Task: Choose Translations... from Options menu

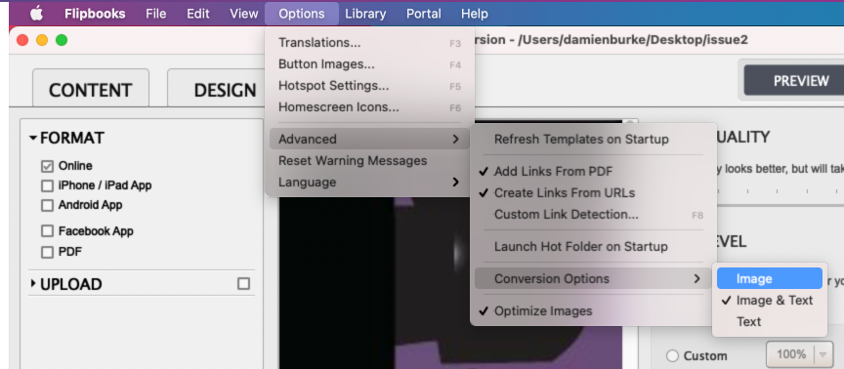Action: (369, 43)
